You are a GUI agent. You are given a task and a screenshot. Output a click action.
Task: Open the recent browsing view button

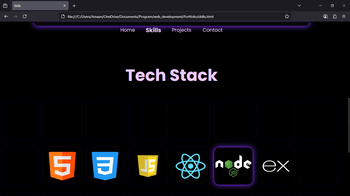pos(5,6)
